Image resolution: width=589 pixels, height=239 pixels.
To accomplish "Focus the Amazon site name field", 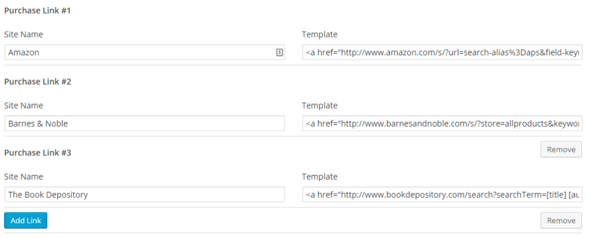I will (145, 52).
